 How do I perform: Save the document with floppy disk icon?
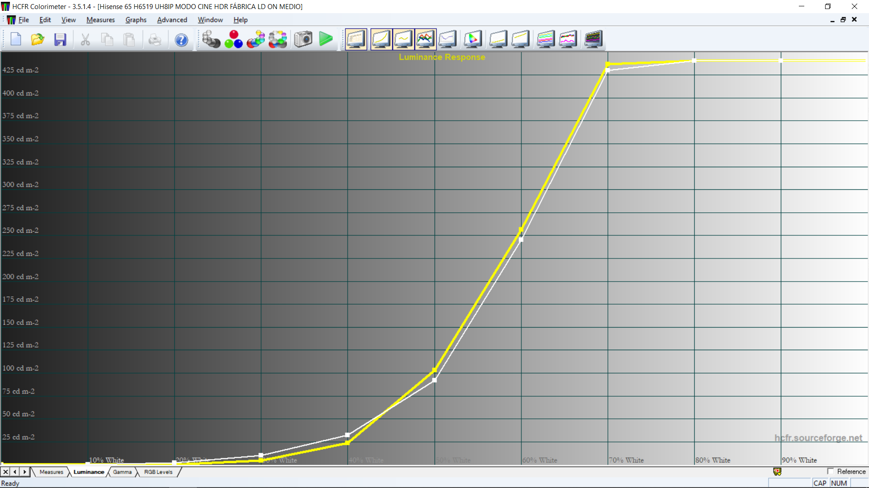[x=60, y=40]
